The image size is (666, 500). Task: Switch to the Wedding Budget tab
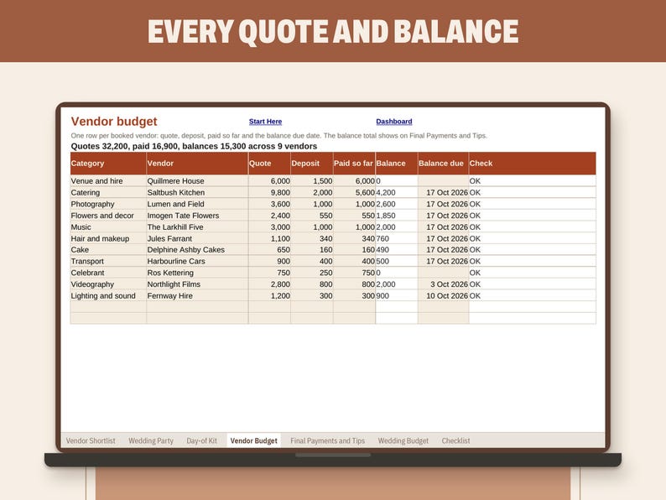[403, 441]
